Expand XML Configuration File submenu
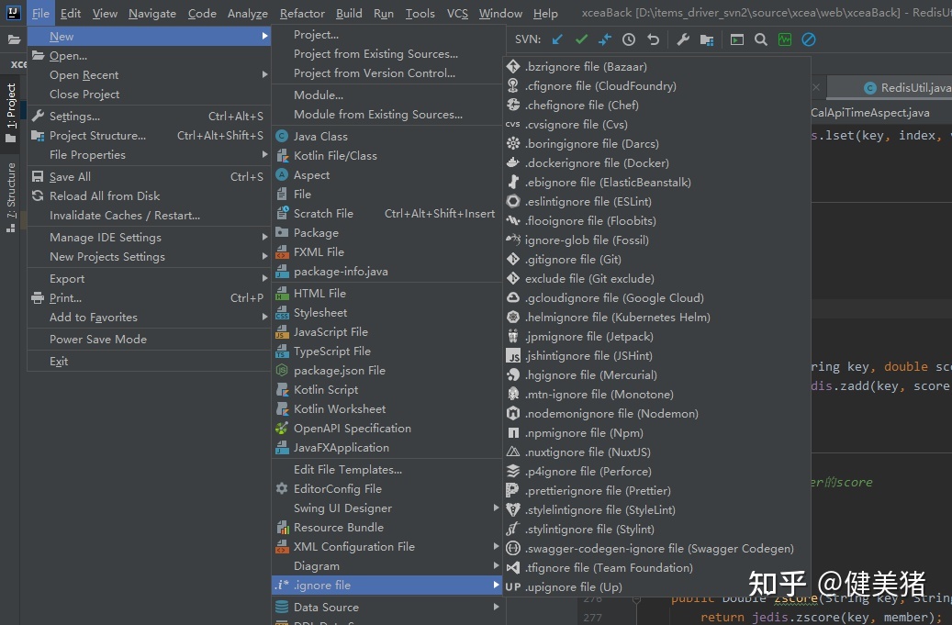Image resolution: width=952 pixels, height=625 pixels. tap(386, 547)
